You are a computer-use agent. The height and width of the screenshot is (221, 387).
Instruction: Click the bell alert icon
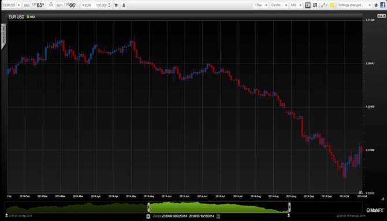[x=124, y=5]
